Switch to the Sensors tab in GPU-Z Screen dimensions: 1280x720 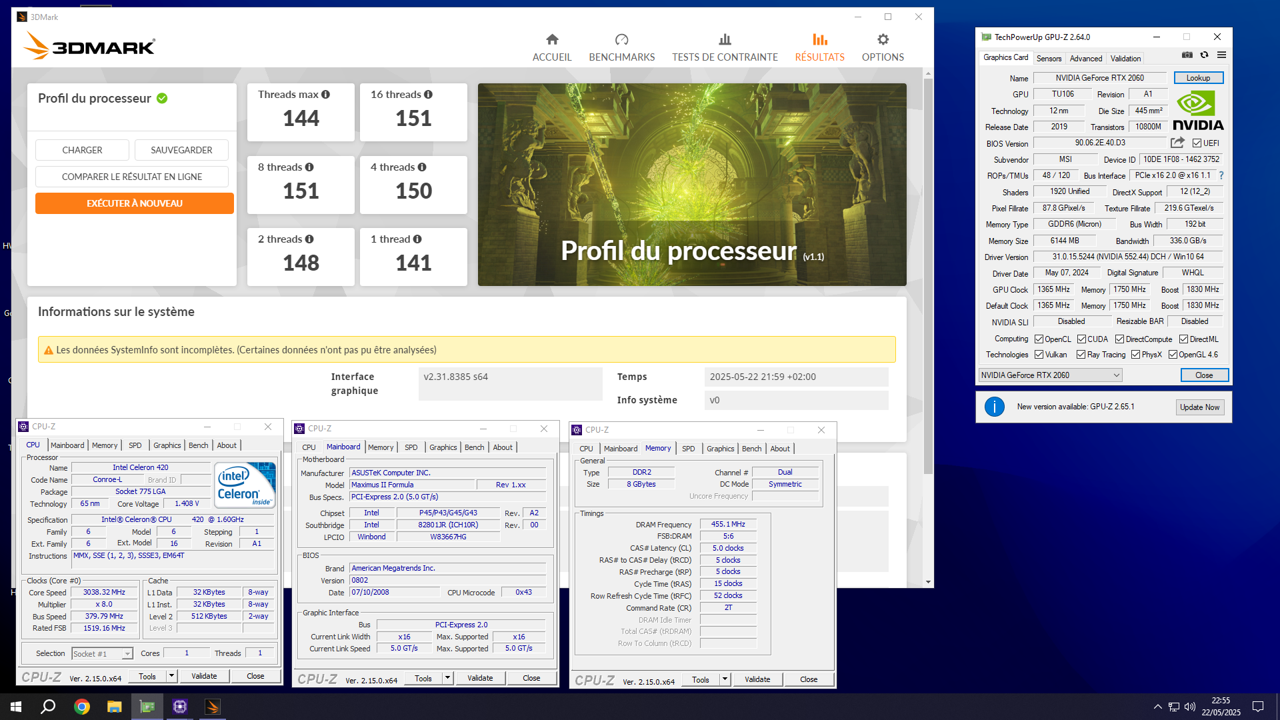click(1049, 59)
